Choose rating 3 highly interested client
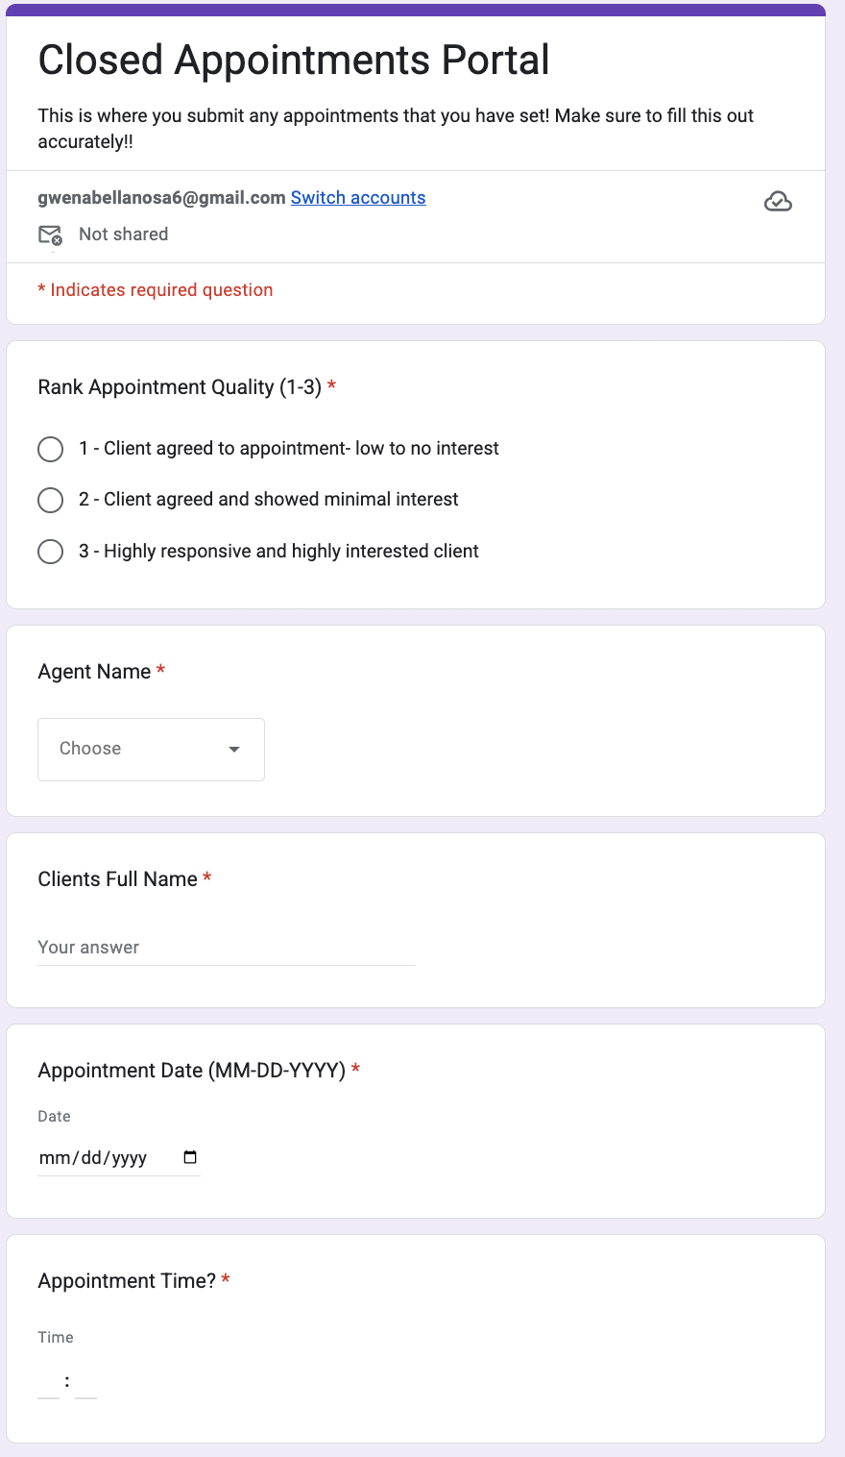Viewport: 845px width, 1457px height. point(50,552)
